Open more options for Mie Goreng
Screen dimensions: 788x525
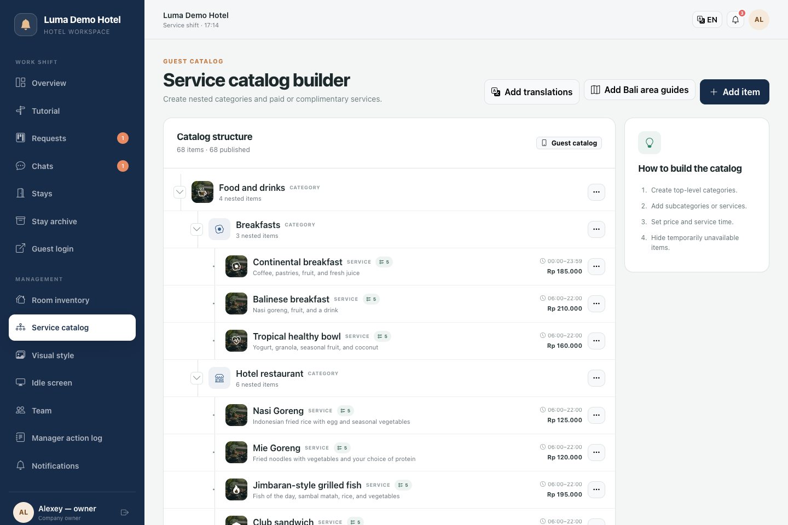click(596, 452)
